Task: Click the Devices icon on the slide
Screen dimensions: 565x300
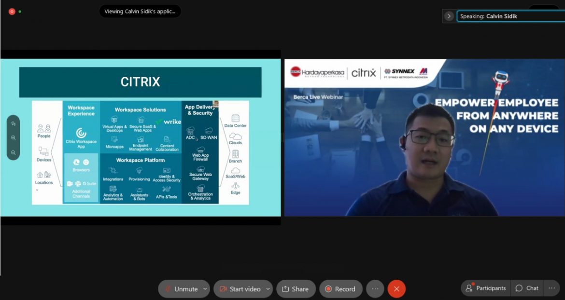Action: [43, 151]
